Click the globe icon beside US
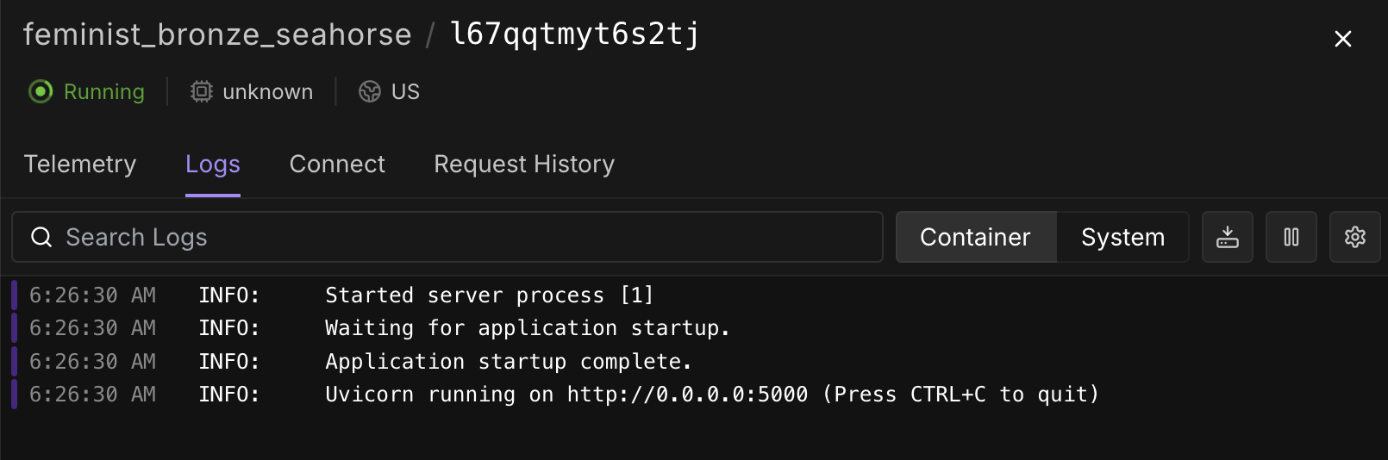Viewport: 1388px width, 460px height. 370,91
